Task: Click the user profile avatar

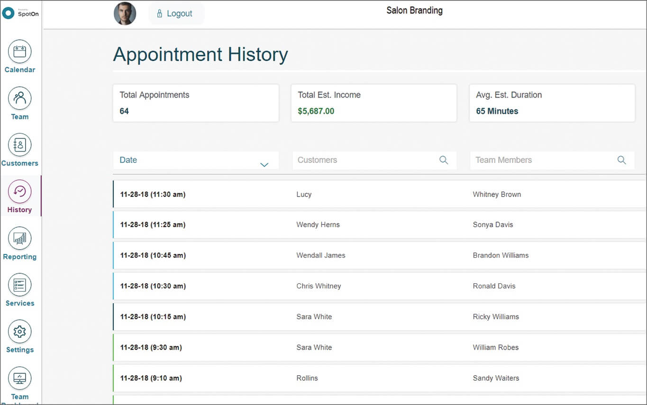Action: [124, 14]
